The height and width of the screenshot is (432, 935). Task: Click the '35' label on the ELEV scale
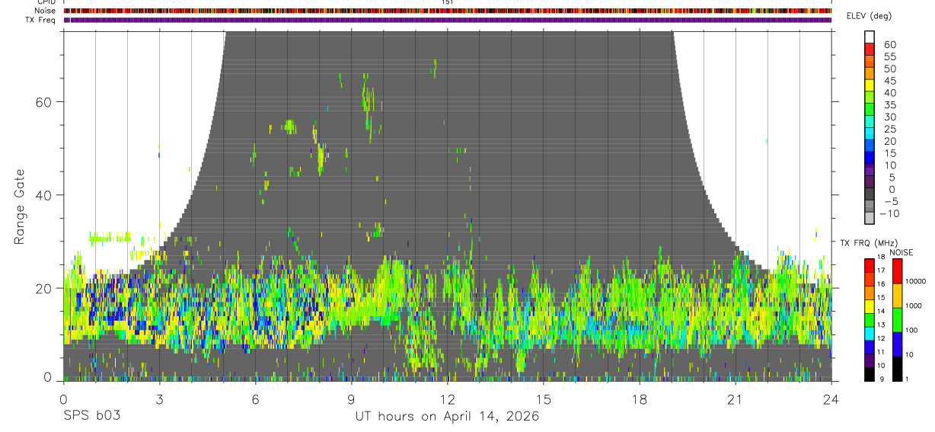[x=889, y=105]
